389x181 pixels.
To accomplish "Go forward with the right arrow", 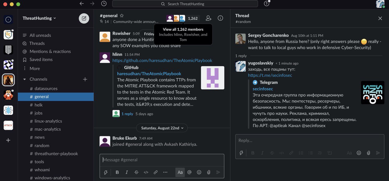I will click(92, 4).
